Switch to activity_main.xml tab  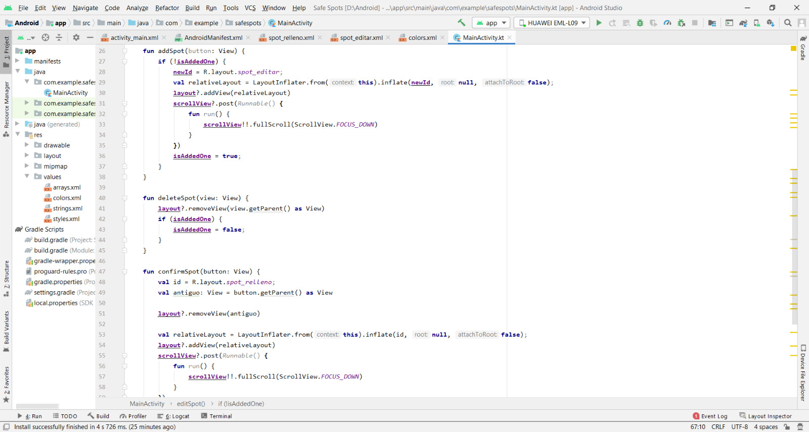pos(134,37)
